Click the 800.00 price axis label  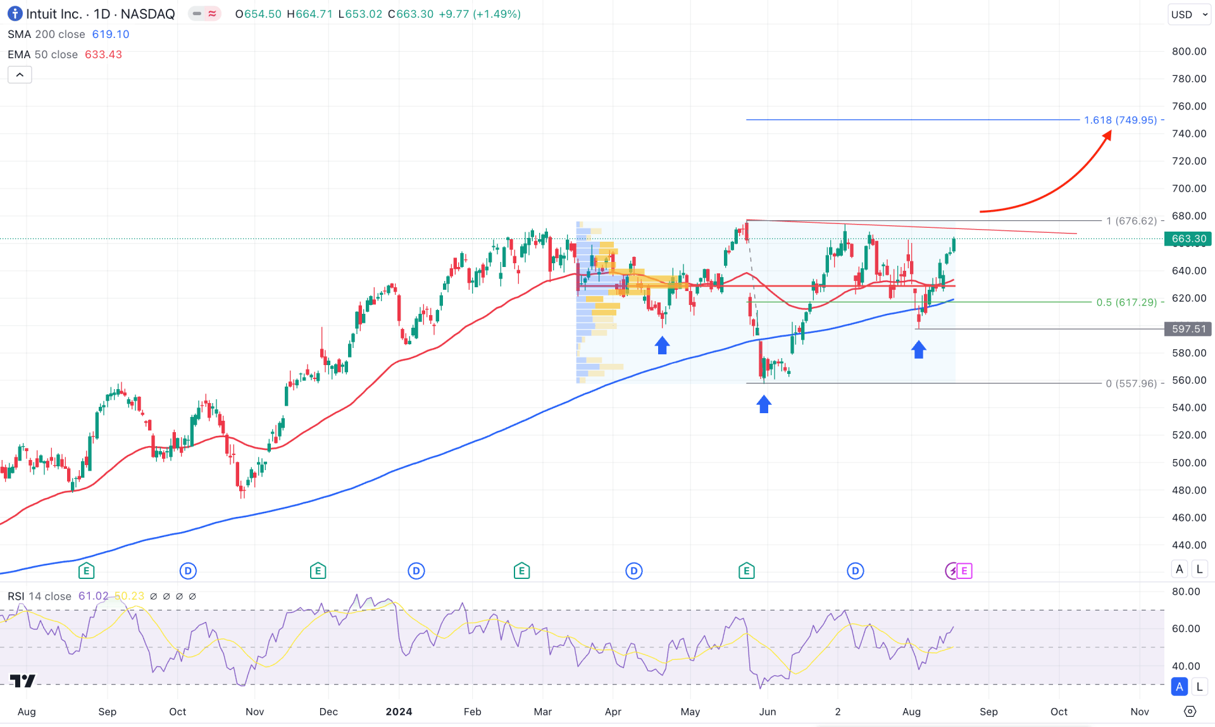1189,51
